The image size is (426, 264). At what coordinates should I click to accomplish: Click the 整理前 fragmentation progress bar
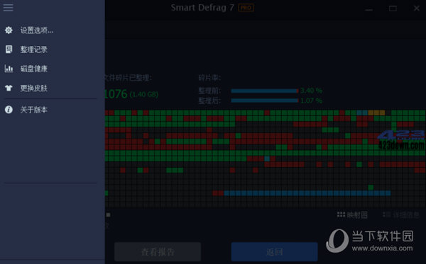[265, 91]
